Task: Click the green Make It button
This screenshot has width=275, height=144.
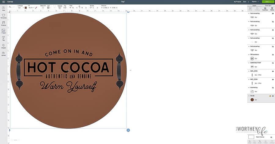Action: pos(267,2)
